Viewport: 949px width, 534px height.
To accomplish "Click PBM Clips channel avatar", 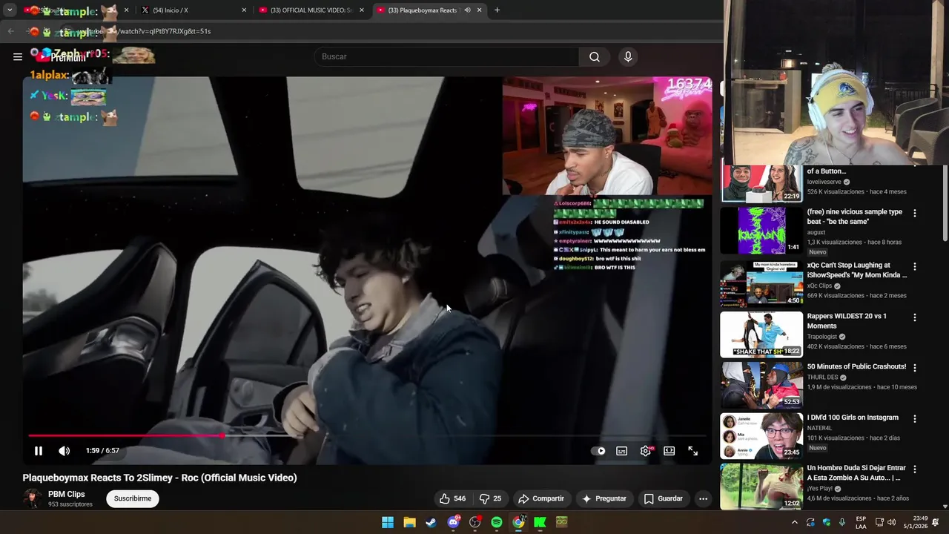I will click(x=32, y=498).
